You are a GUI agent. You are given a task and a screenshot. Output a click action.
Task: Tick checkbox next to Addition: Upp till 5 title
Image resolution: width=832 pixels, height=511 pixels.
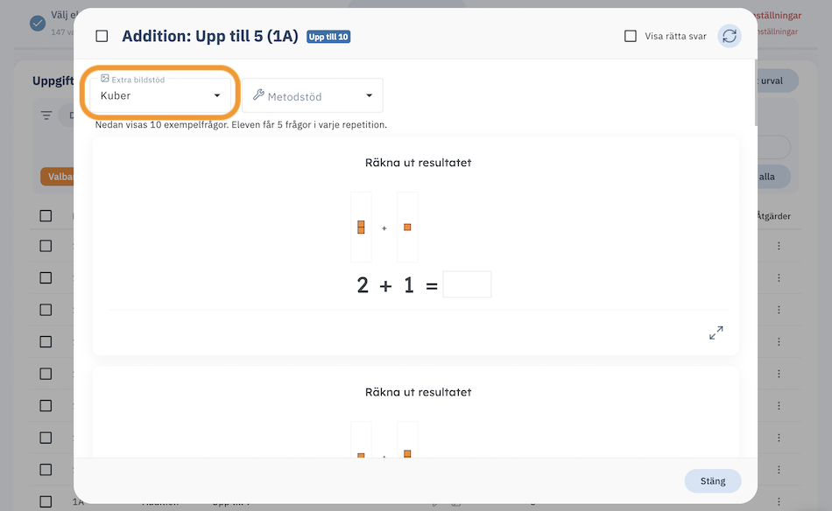102,36
